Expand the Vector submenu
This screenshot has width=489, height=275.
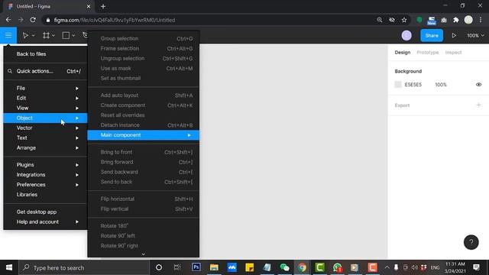[x=45, y=128]
